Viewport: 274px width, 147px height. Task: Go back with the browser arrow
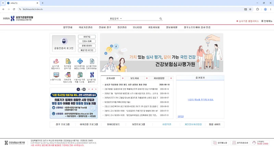click(x=3, y=9)
